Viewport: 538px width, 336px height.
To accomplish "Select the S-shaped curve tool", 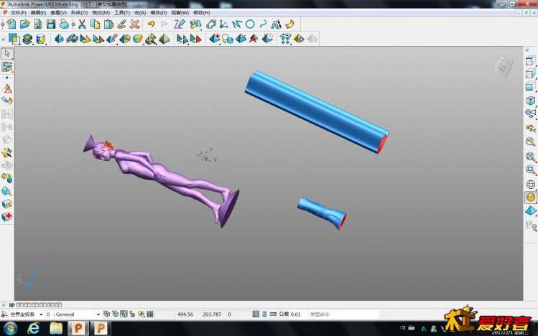I will point(263,24).
